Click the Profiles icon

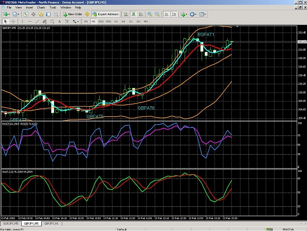pyautogui.click(x=14, y=14)
